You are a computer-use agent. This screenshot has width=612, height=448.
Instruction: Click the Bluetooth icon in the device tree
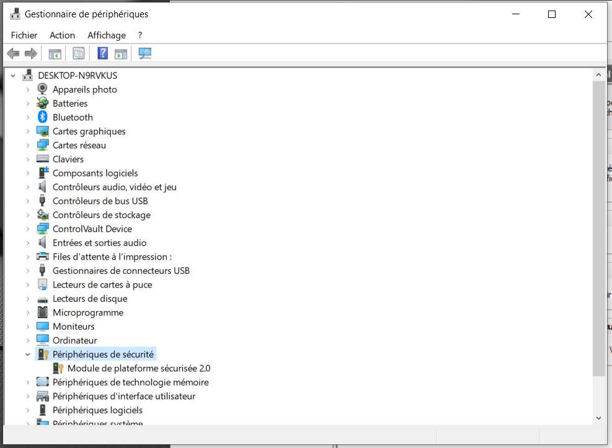click(42, 117)
